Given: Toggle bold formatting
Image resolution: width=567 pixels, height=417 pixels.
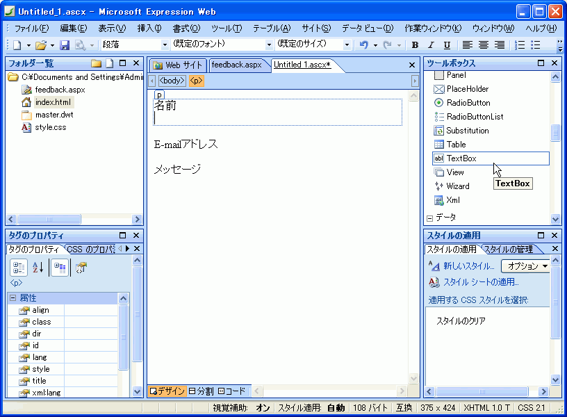Looking at the screenshot, I should coord(415,45).
